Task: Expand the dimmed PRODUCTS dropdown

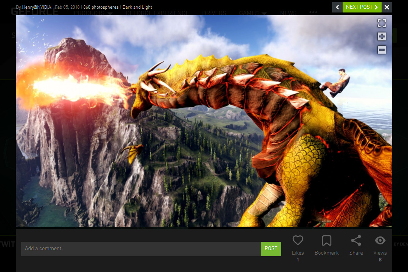Action: 93,13
